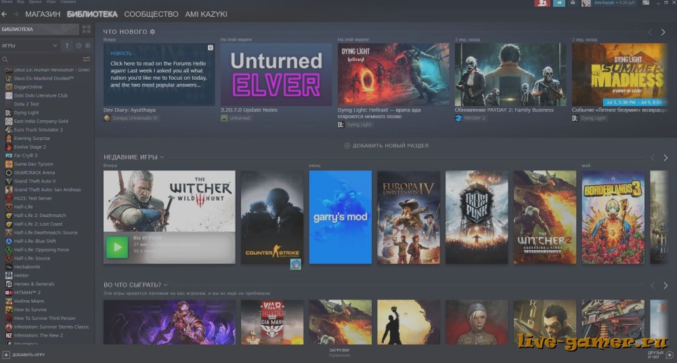
Task: Open advanced filter settings icon next to search
Action: click(86, 59)
